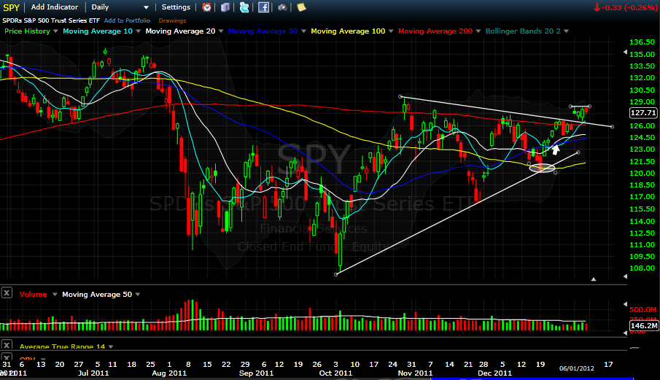Click the 127.71 current price tag
660x380 pixels.
(643, 113)
